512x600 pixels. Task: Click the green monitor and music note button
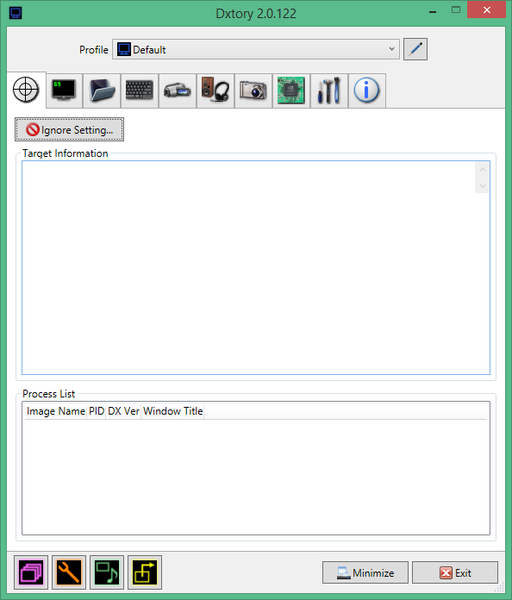coord(107,572)
